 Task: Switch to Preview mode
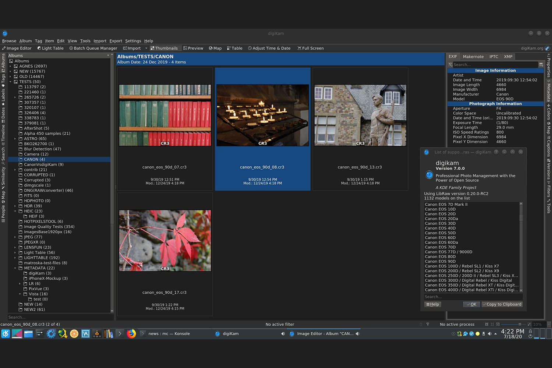[x=193, y=48]
